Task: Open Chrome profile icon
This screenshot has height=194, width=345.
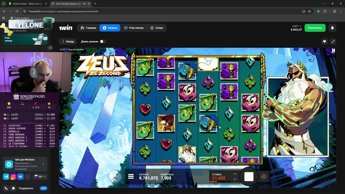Action: (334, 11)
